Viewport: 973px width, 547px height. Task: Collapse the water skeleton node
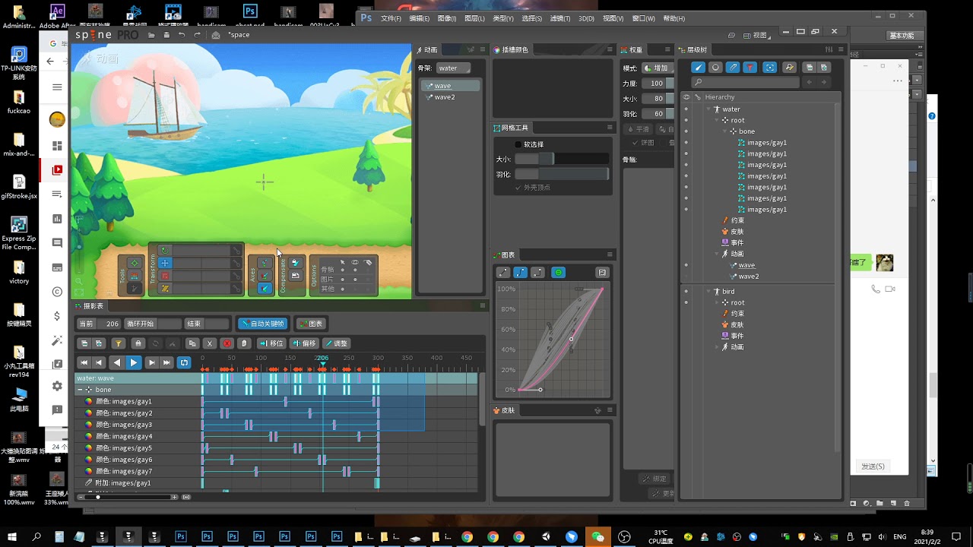click(708, 109)
